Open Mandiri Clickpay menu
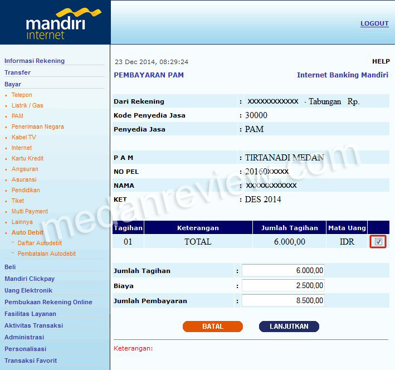Viewport: 395px width, 370px height. pyautogui.click(x=30, y=279)
